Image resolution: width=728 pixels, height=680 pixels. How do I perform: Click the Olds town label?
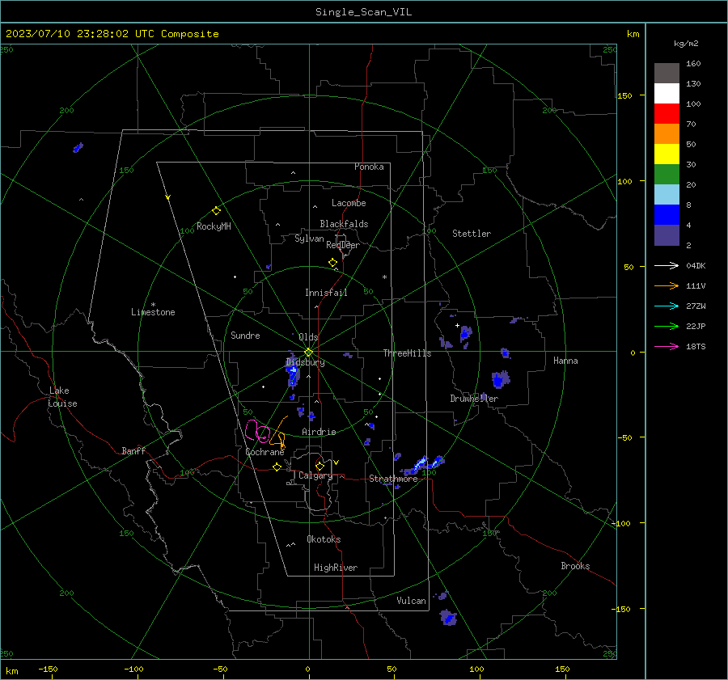tap(308, 337)
